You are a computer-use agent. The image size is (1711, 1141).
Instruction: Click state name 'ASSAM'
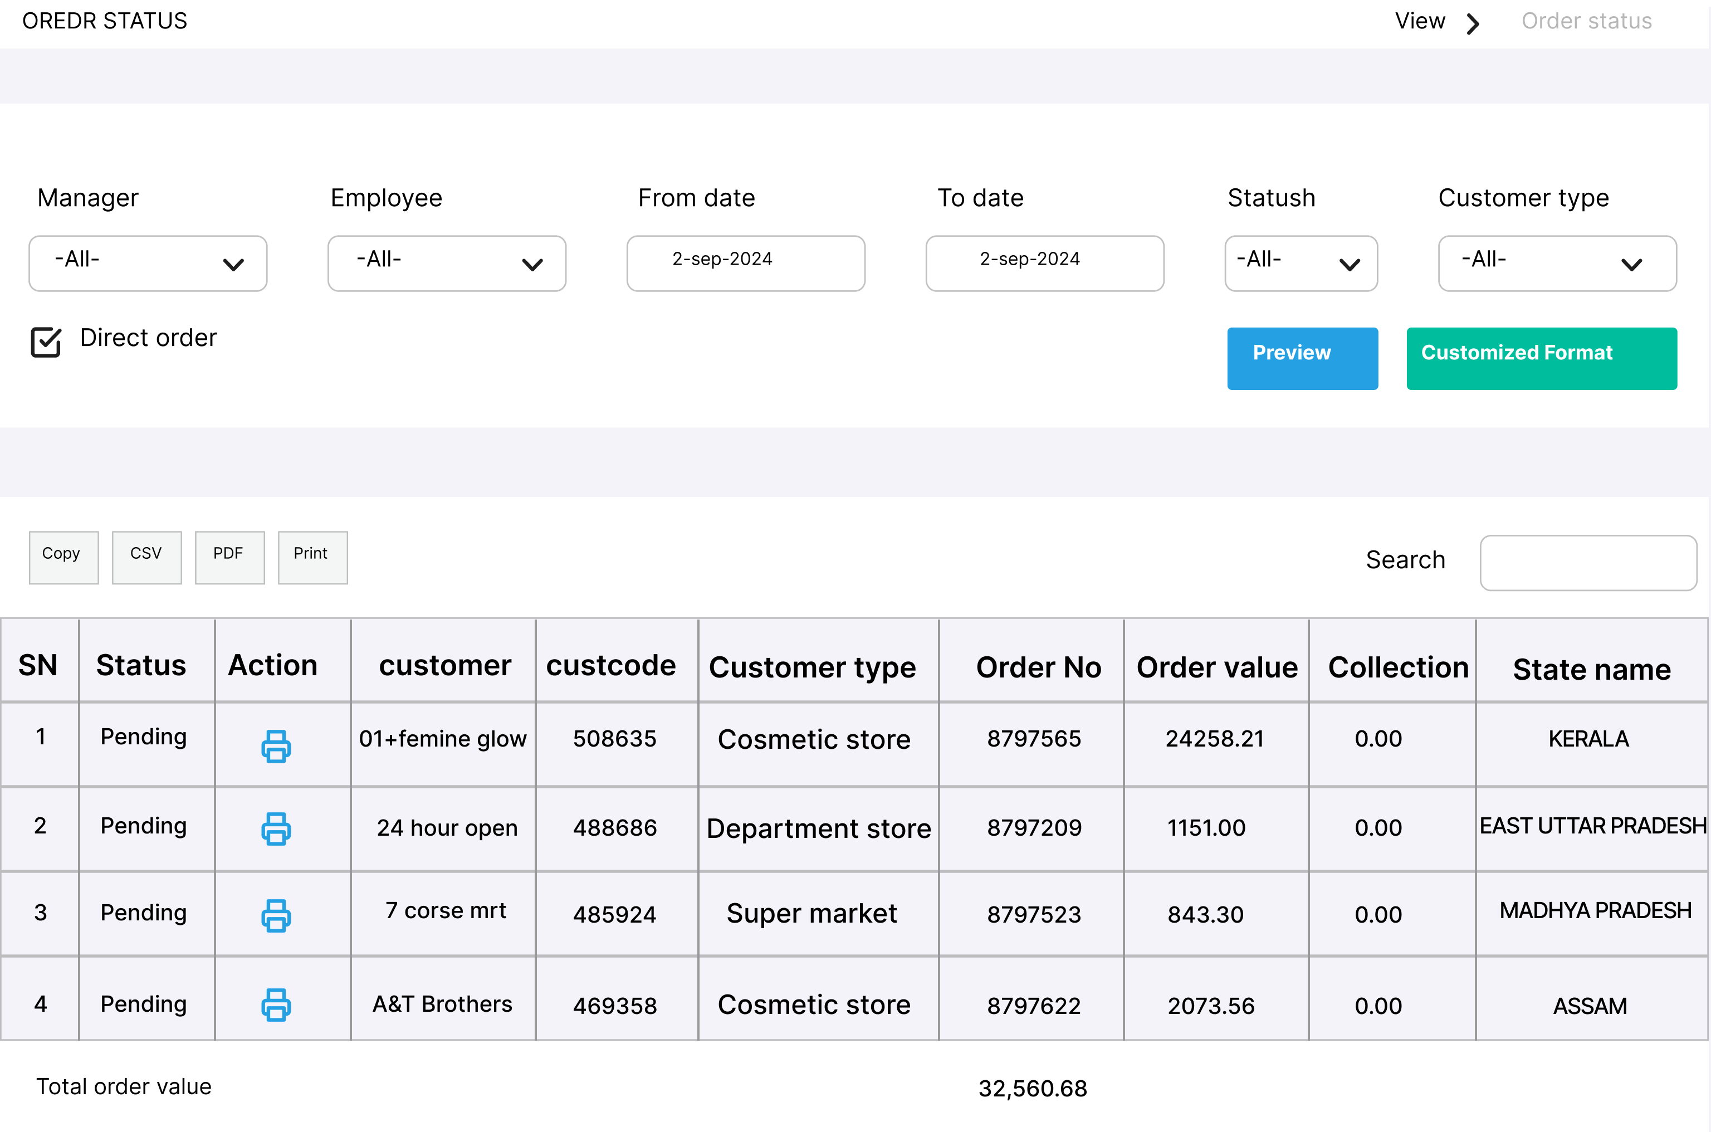point(1590,1006)
